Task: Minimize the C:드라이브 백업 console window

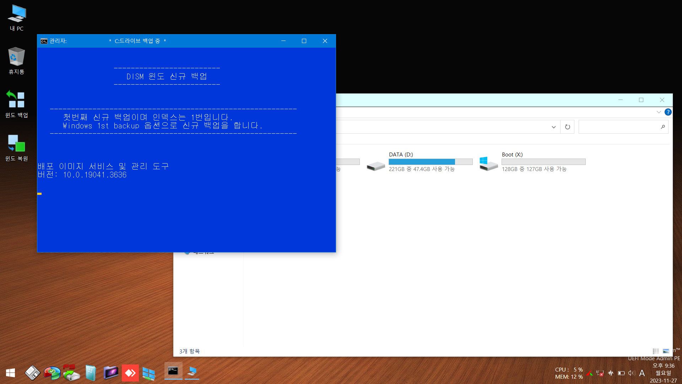Action: click(x=283, y=41)
